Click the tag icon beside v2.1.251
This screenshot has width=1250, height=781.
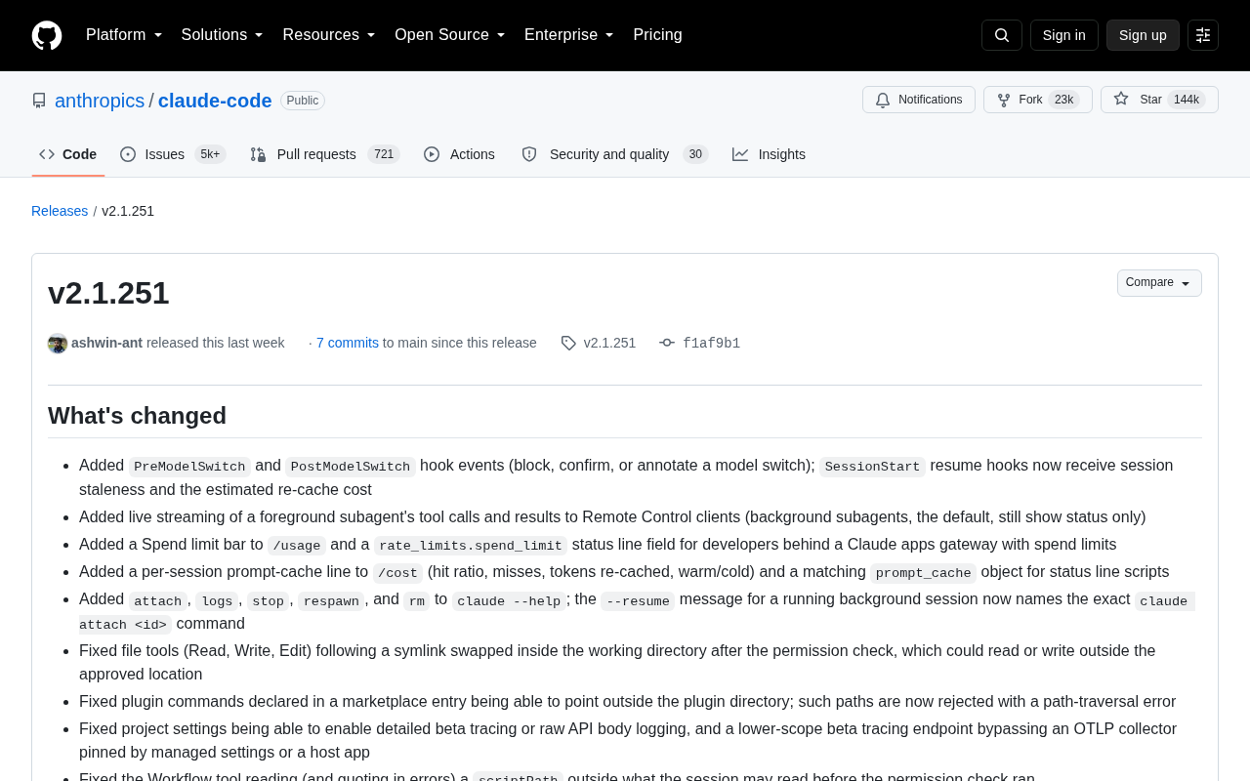tap(568, 343)
